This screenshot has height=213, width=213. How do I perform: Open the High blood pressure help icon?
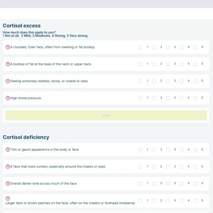[x=8, y=98]
